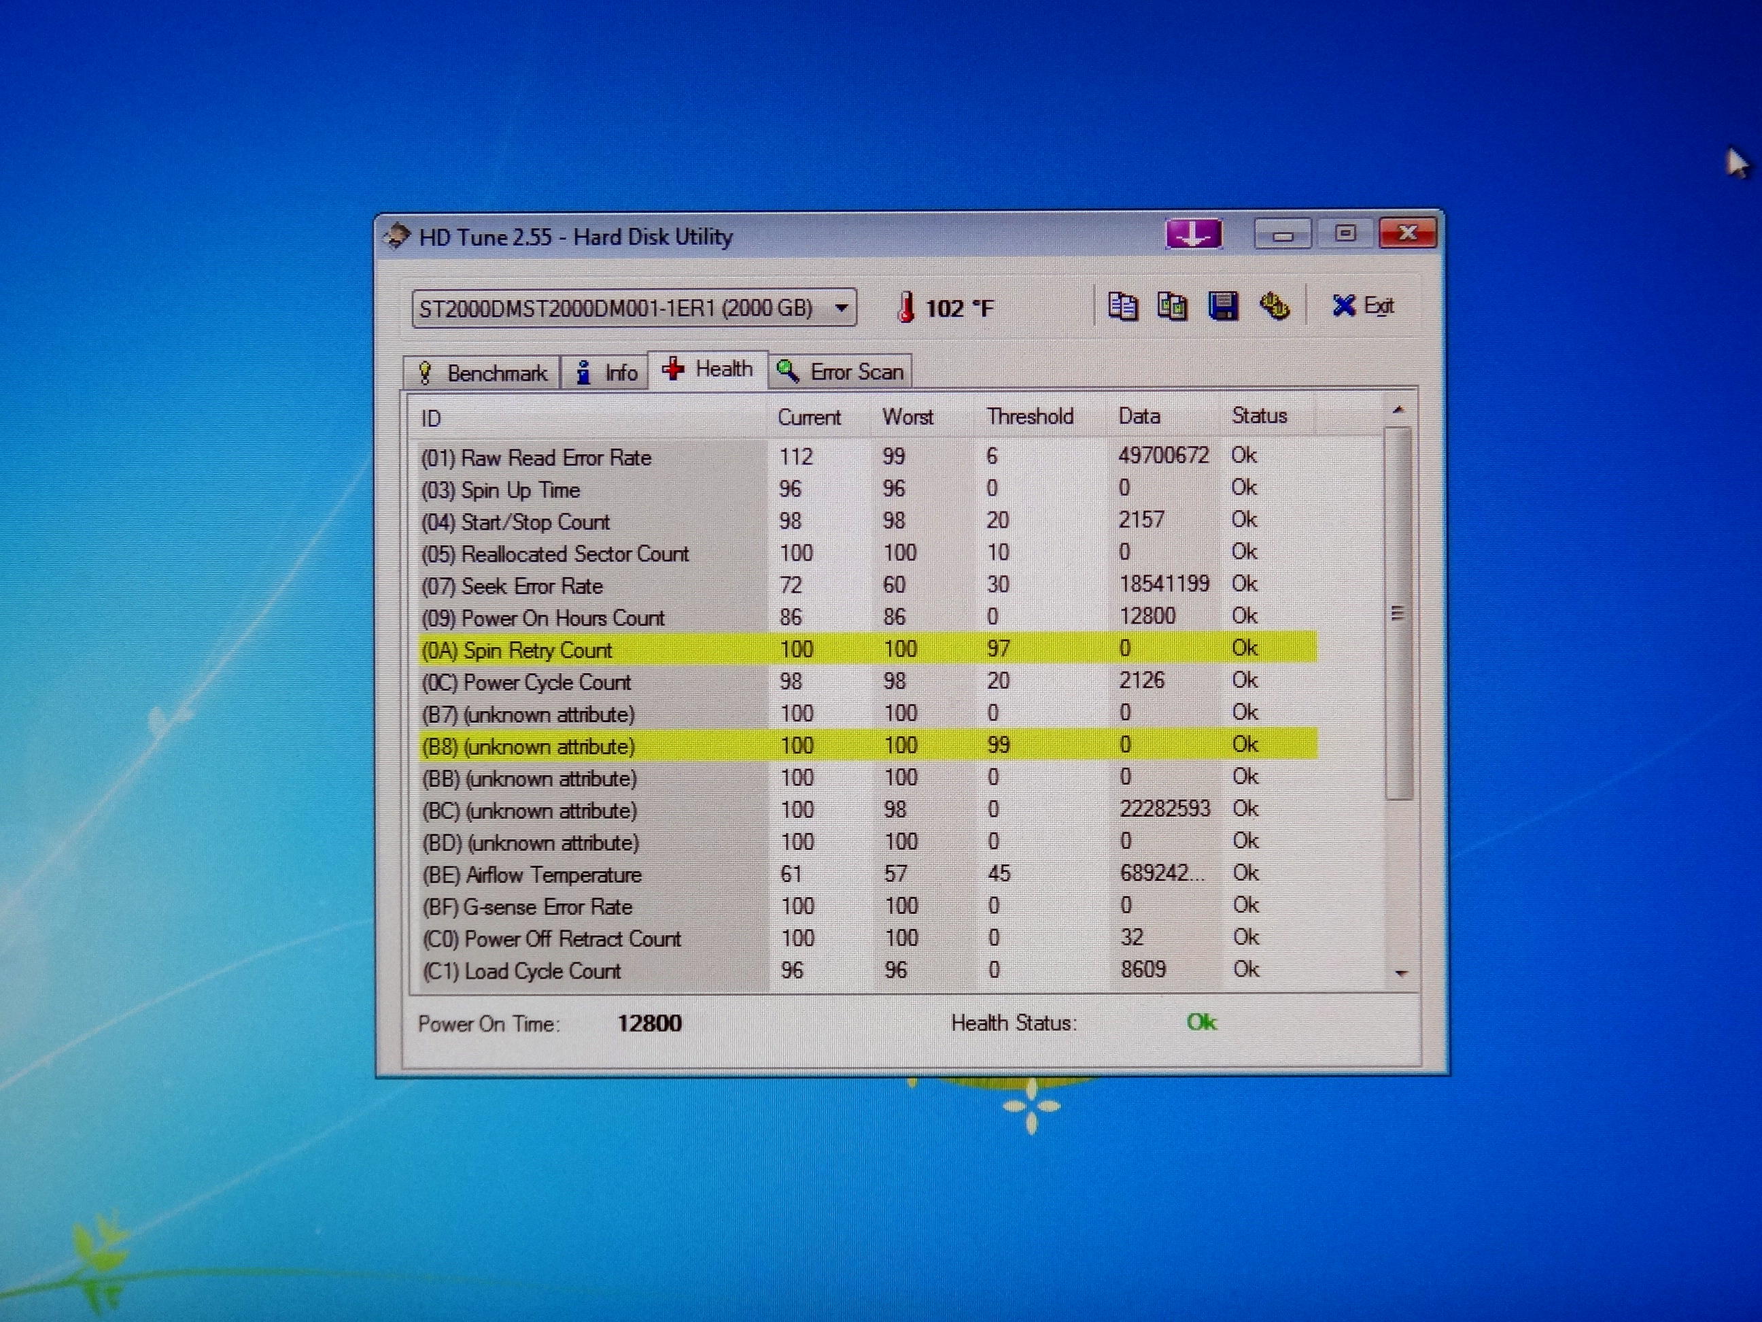Screen dimensions: 1762x1322
Task: Click the Exit button
Action: pyautogui.click(x=1363, y=305)
